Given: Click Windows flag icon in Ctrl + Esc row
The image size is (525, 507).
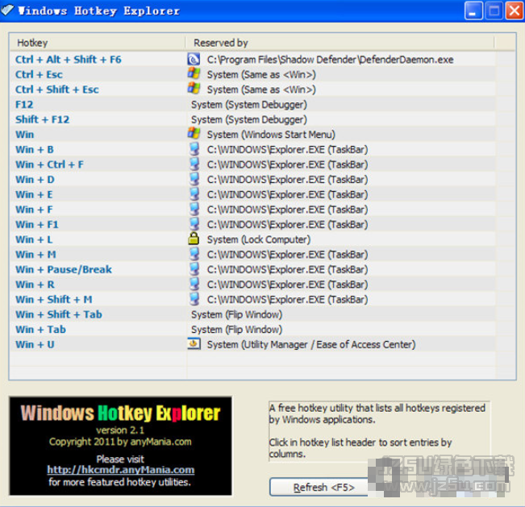Looking at the screenshot, I should [194, 74].
